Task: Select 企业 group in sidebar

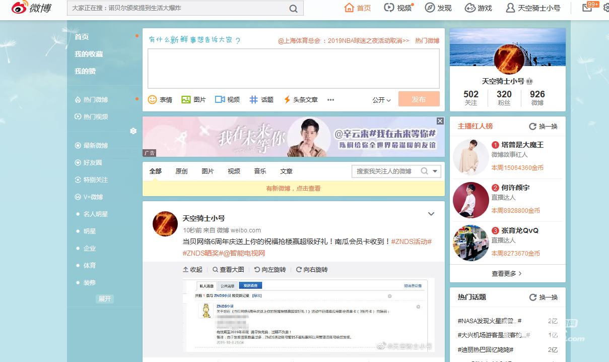Action: pyautogui.click(x=90, y=249)
